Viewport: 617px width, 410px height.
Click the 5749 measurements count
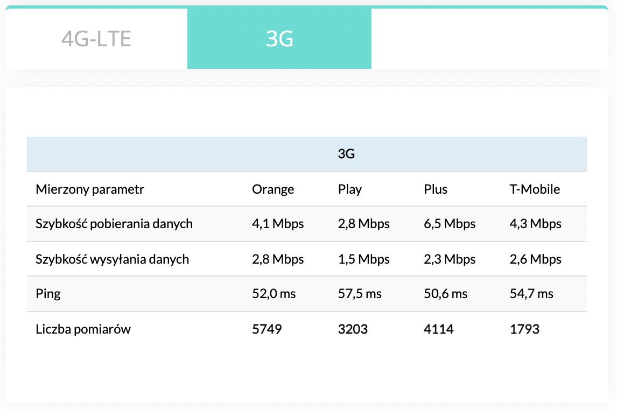tap(267, 329)
